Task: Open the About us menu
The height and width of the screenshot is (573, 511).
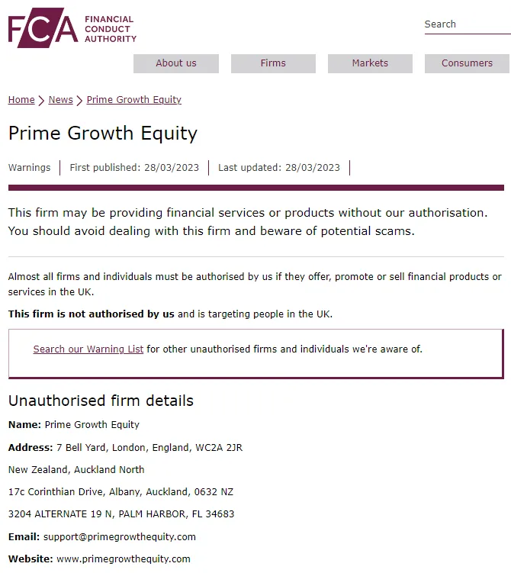Action: point(176,63)
